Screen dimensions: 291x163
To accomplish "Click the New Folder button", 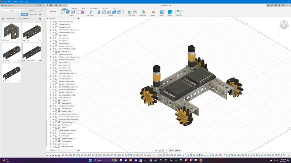I will (33, 15).
